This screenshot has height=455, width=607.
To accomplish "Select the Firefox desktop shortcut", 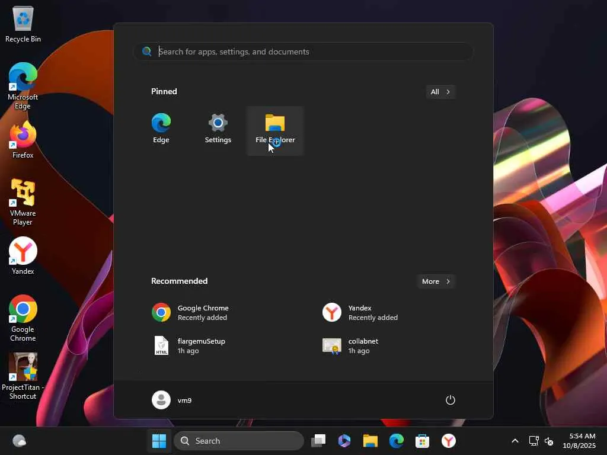I will 23,140.
